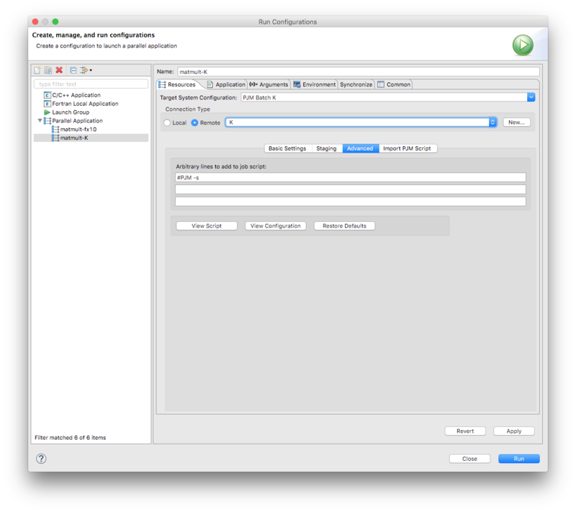Collapse all configurations icon in toolbar
The height and width of the screenshot is (512, 576).
tap(73, 70)
